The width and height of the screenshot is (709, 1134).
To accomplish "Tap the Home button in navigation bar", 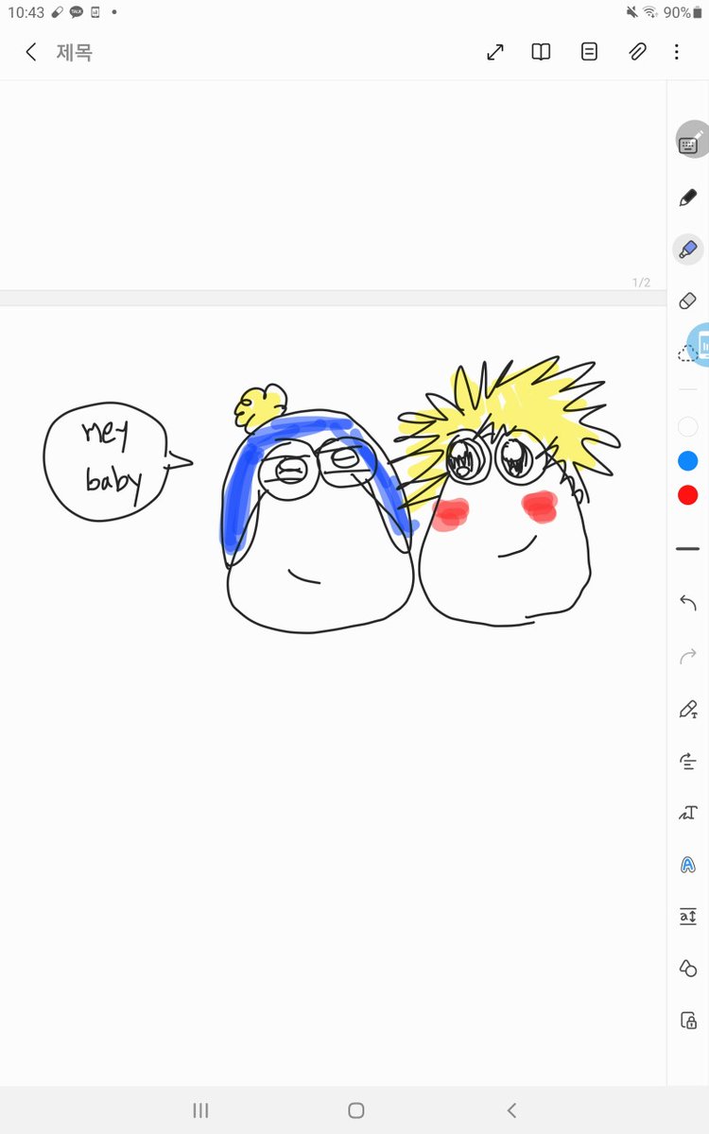I will [x=355, y=1110].
